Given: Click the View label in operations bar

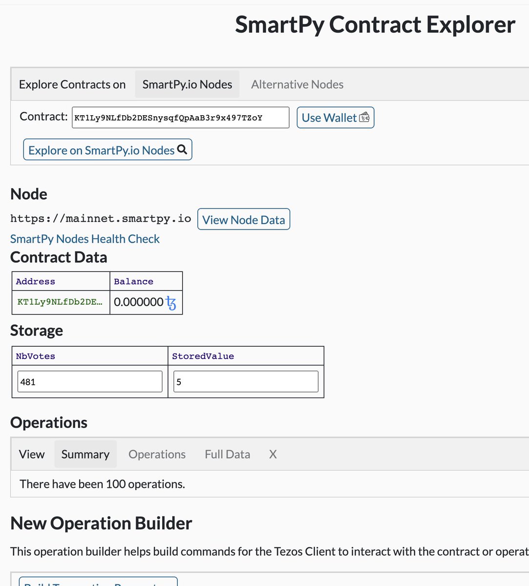Looking at the screenshot, I should click(32, 454).
